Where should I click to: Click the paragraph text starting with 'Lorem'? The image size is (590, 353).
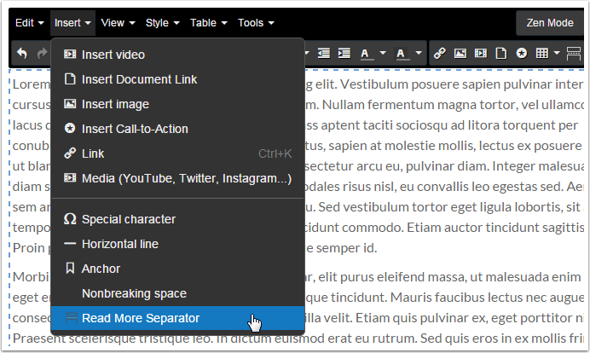tap(32, 84)
